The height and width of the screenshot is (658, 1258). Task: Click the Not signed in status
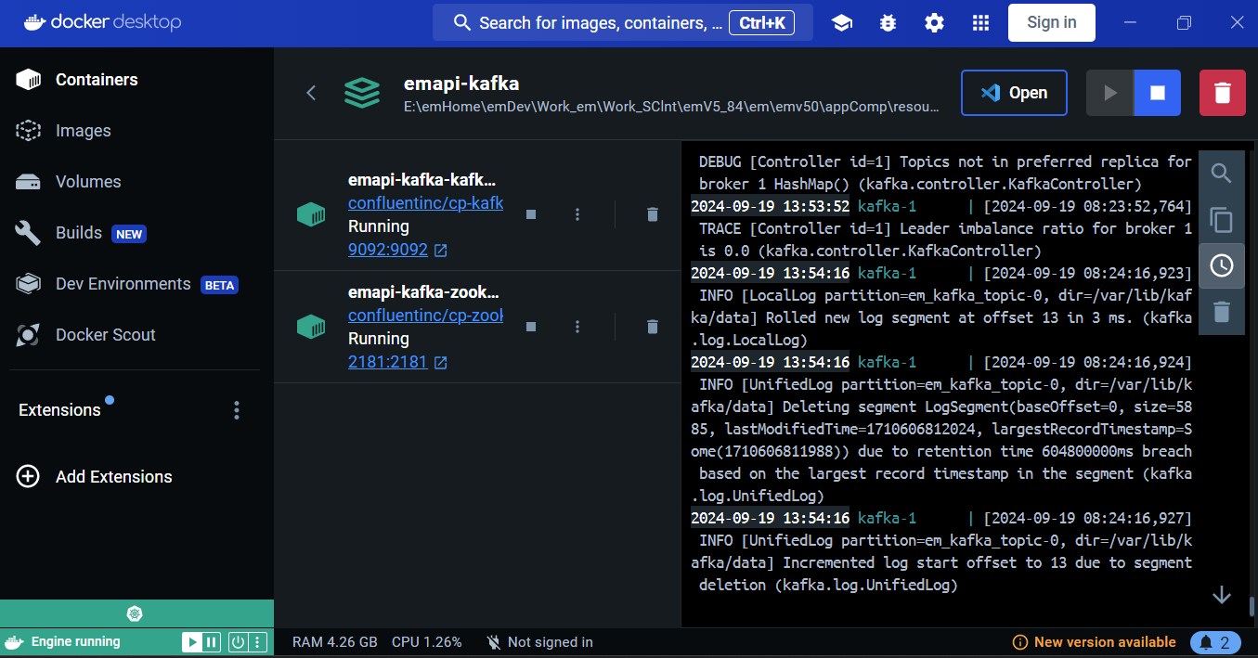[539, 642]
